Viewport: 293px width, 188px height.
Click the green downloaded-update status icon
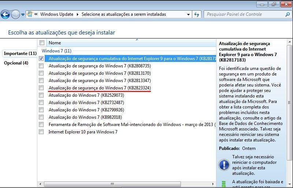coord(223,184)
